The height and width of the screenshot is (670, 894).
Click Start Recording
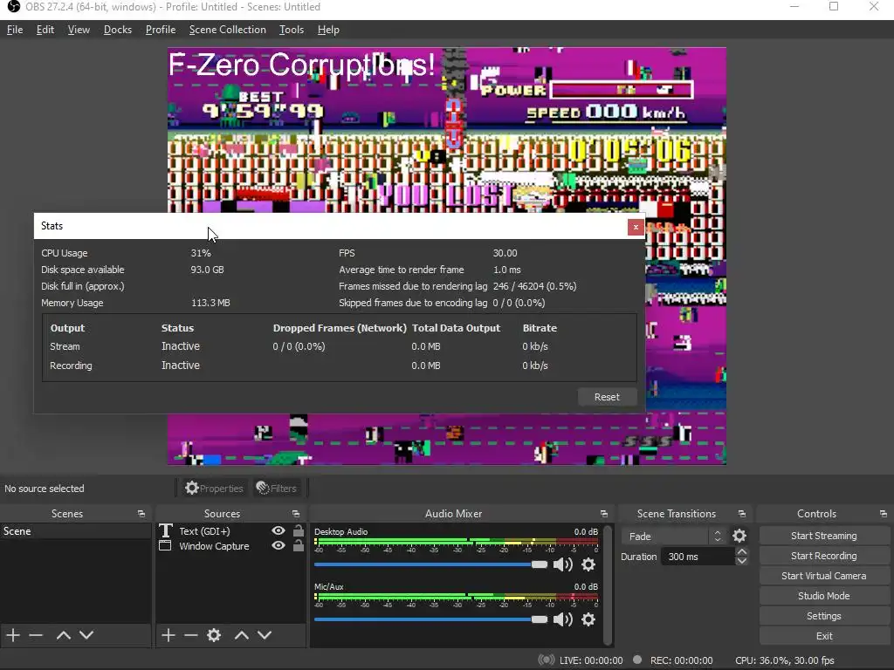click(824, 556)
